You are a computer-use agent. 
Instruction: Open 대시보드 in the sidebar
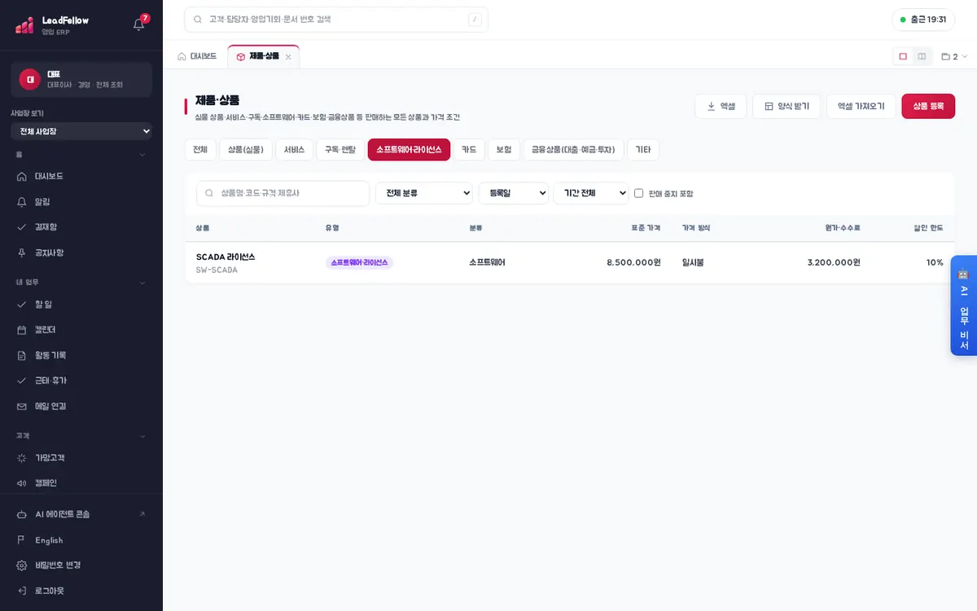[x=81, y=176]
